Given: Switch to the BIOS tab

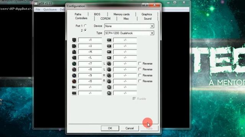Looking at the screenshot, I should tap(97, 14).
